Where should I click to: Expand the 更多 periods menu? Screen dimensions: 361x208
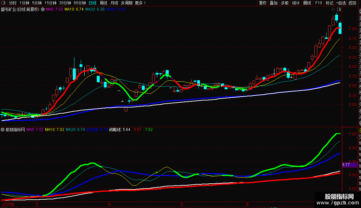click(140, 3)
